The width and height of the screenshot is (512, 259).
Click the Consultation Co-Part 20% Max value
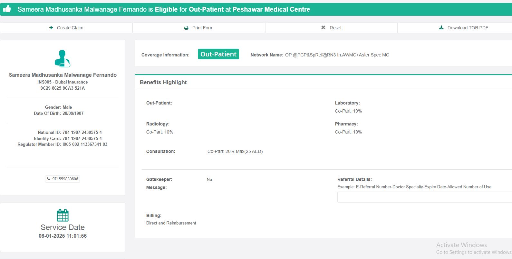[235, 151]
